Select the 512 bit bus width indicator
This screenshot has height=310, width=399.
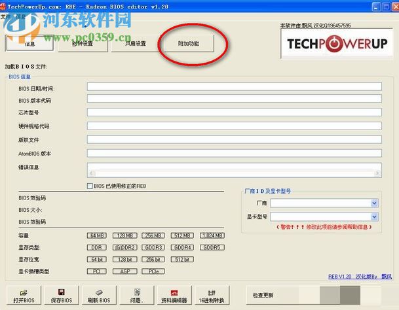(x=182, y=260)
